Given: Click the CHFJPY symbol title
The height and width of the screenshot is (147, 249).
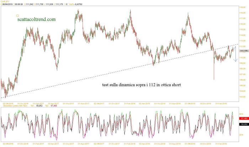Looking at the screenshot, I should pos(5,1).
